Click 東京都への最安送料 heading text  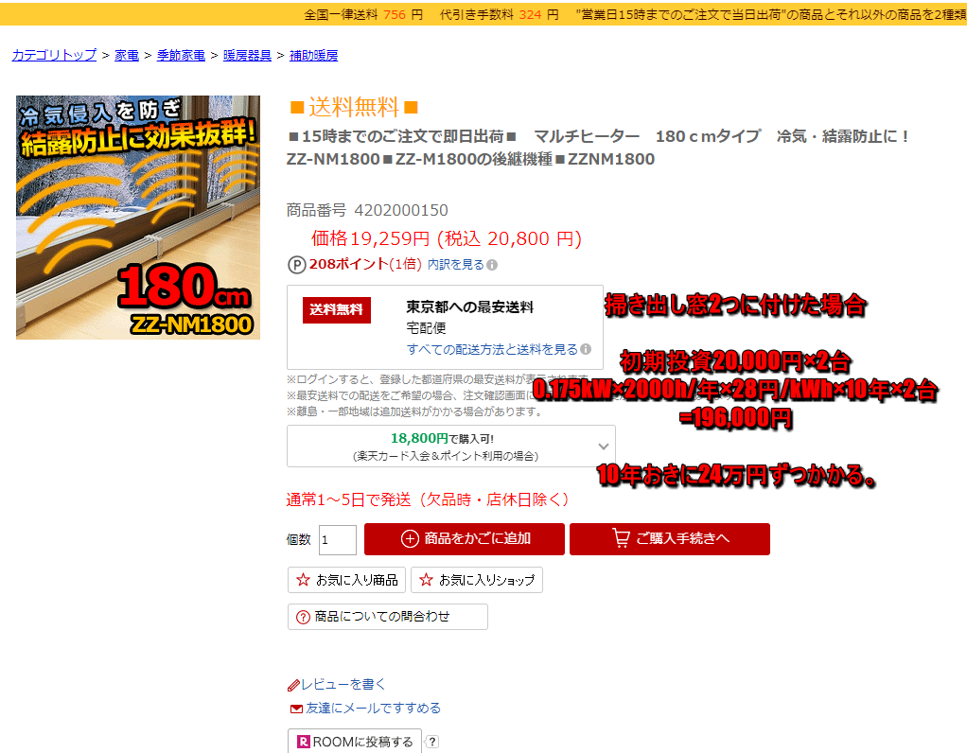tap(470, 307)
